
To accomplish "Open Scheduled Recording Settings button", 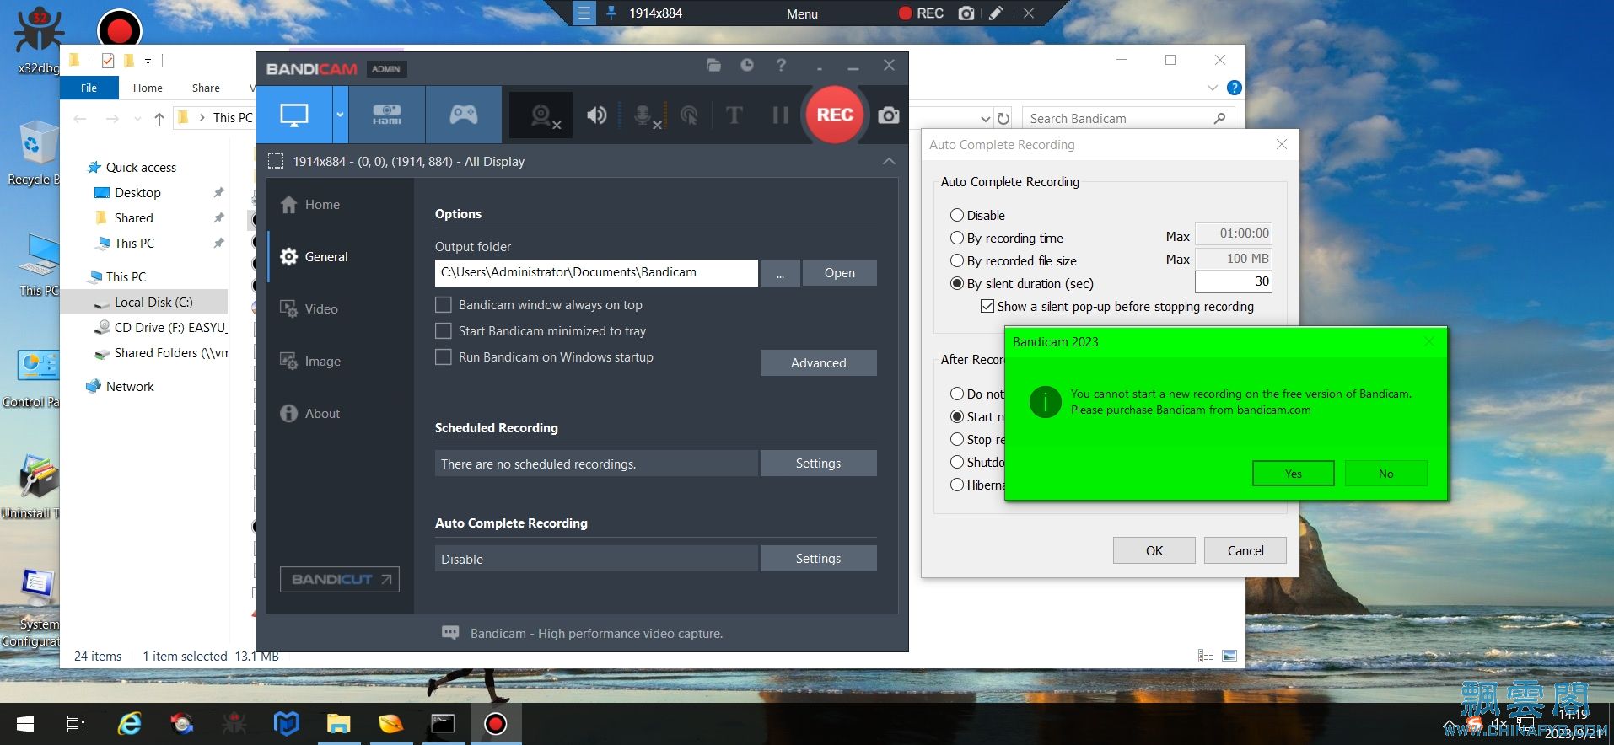I will [818, 463].
